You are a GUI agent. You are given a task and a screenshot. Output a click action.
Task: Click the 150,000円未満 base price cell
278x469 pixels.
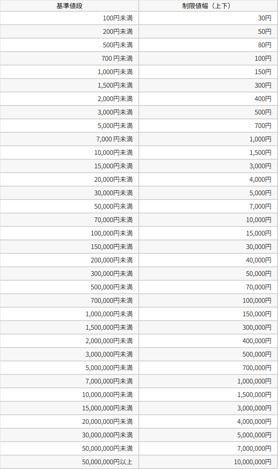pyautogui.click(x=111, y=247)
